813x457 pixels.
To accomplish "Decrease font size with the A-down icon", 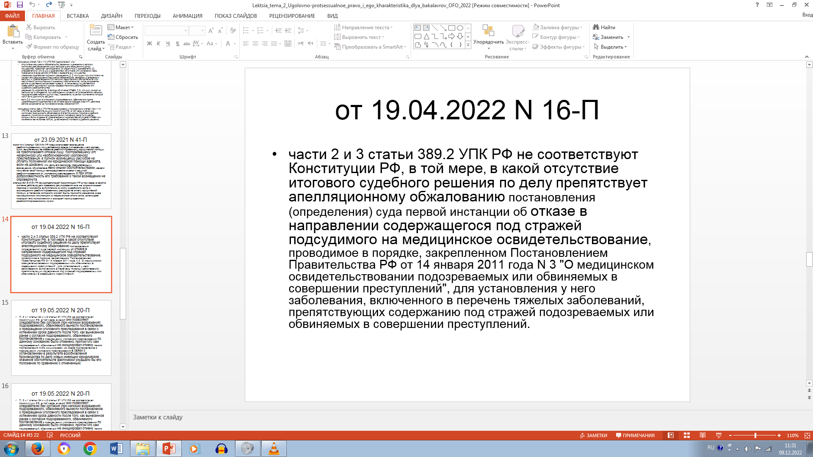I will 220,31.
